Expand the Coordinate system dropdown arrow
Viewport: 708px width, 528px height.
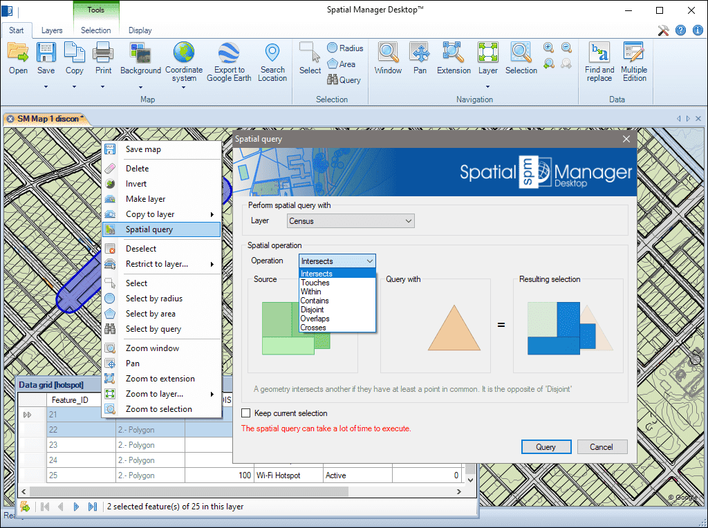[184, 87]
